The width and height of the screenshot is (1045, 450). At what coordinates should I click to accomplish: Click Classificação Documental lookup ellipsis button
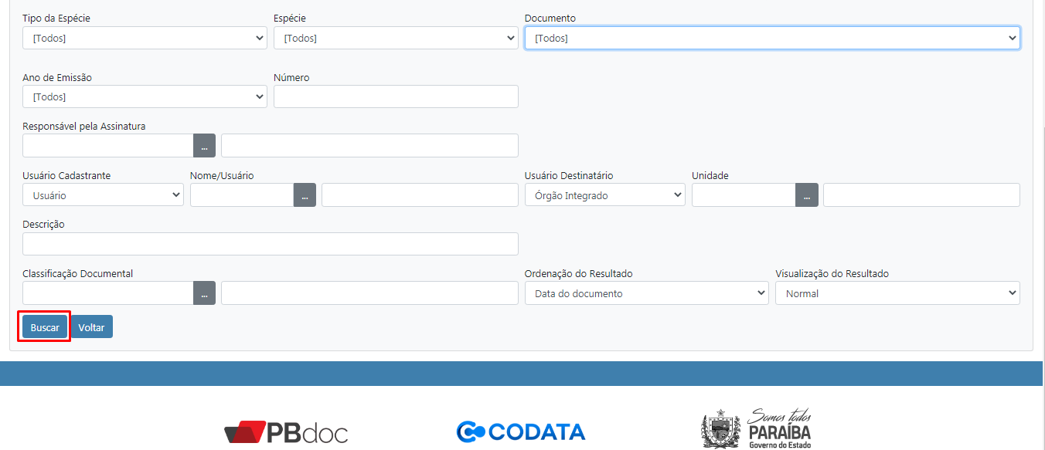[204, 293]
